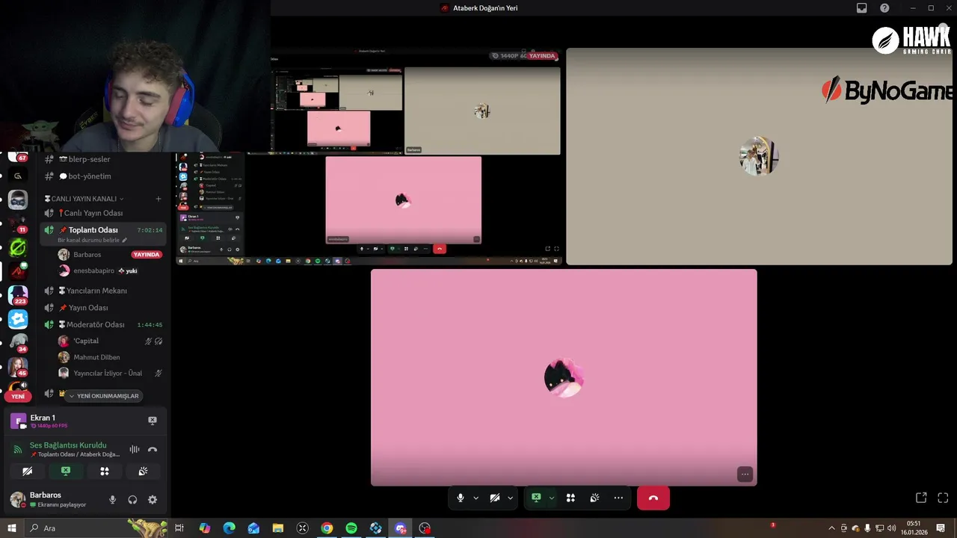Open blue star server icon

(x=18, y=319)
